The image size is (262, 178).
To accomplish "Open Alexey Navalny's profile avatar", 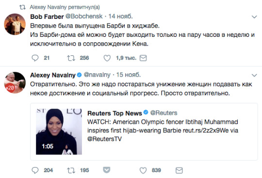I will [15, 82].
